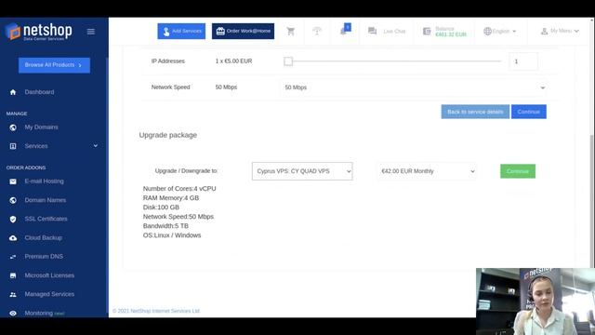The width and height of the screenshot is (595, 335).
Task: Click 'RAM Memory:4 GB' text
Action: (x=171, y=198)
